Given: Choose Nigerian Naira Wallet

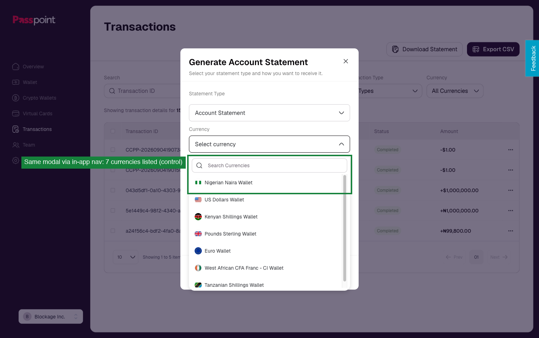Looking at the screenshot, I should (x=266, y=183).
